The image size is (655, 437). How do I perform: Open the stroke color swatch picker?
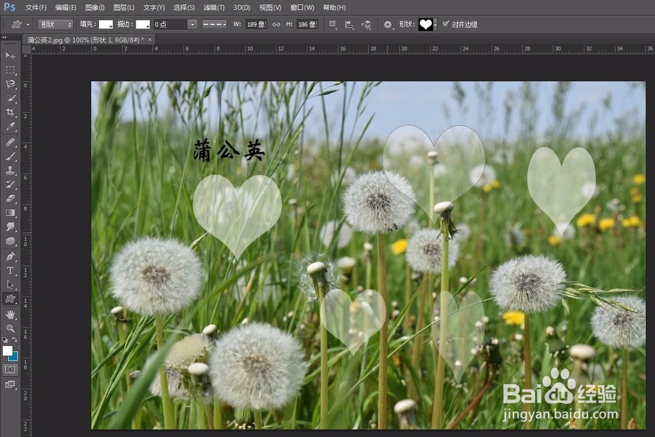click(142, 25)
